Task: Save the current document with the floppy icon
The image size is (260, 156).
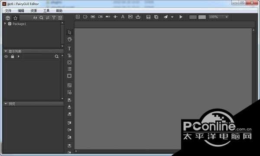Action: [x=148, y=17]
